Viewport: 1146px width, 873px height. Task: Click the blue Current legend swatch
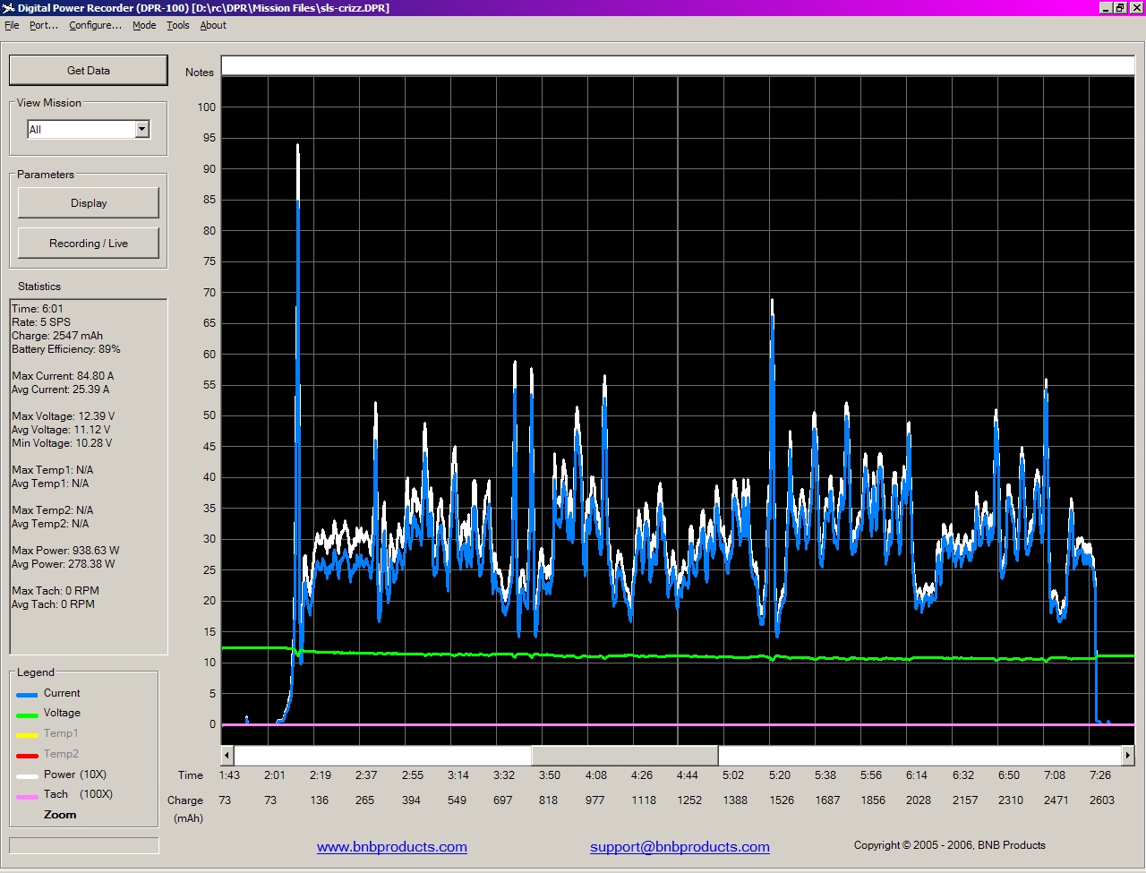pos(27,695)
